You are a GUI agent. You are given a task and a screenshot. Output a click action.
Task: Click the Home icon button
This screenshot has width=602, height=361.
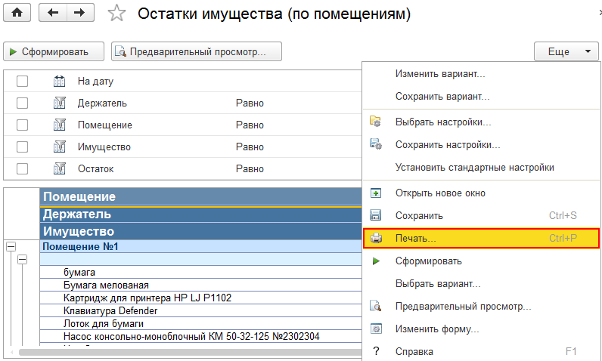[17, 13]
